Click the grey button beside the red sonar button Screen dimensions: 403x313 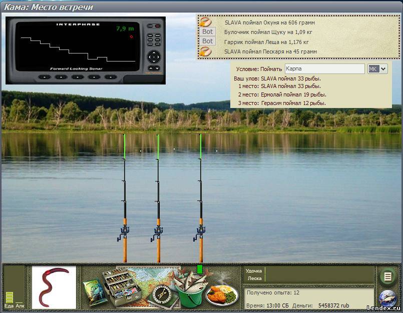click(150, 26)
